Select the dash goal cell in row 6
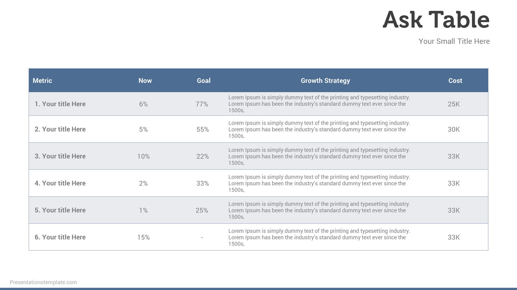517x290 pixels. (202, 237)
